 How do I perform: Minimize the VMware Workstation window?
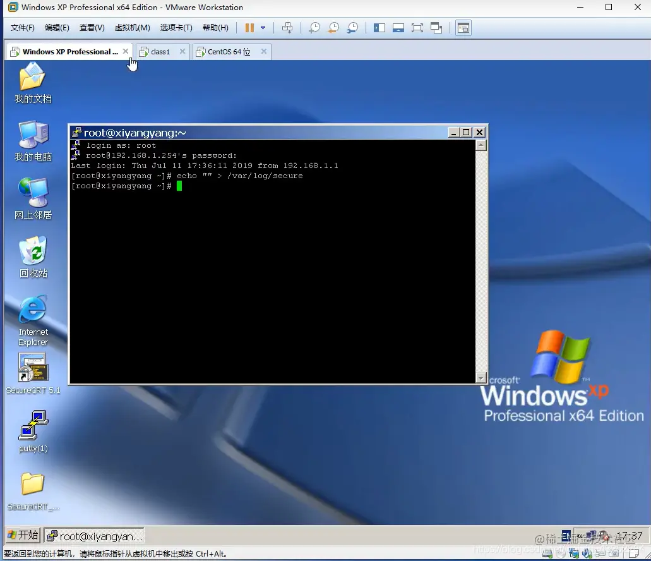point(580,8)
